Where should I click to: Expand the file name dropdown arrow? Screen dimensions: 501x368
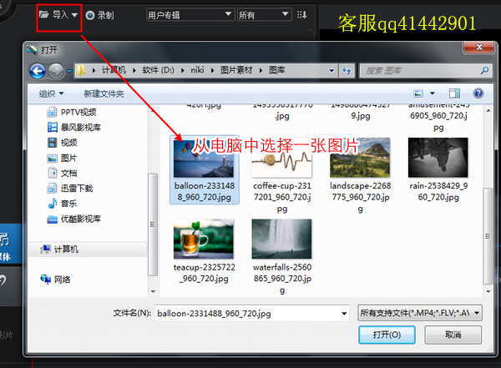[344, 314]
